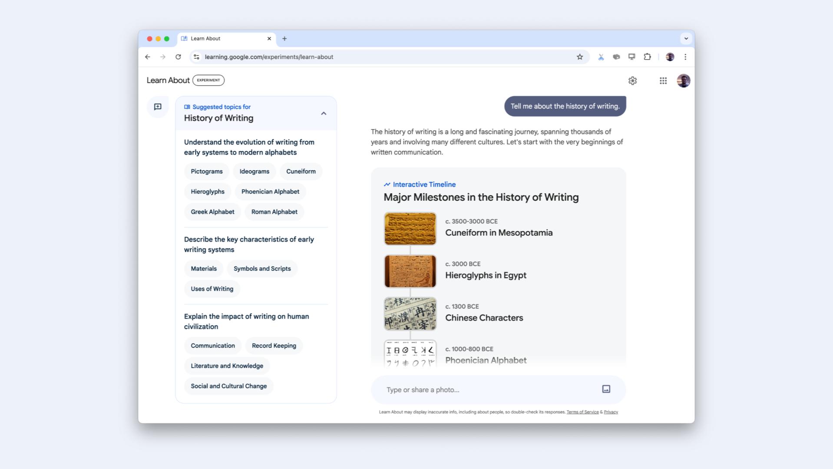Click the Type or share a photo field

(x=486, y=390)
